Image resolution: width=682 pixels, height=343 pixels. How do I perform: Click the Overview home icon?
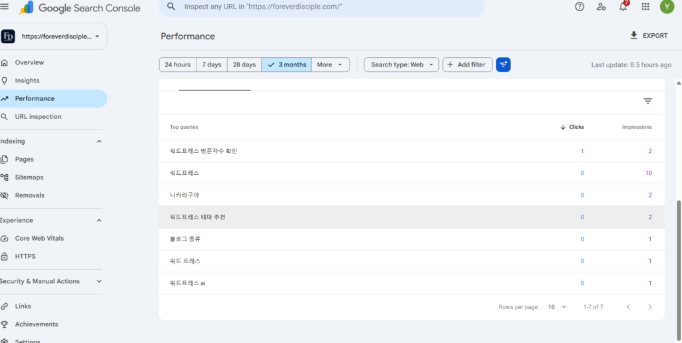5,62
